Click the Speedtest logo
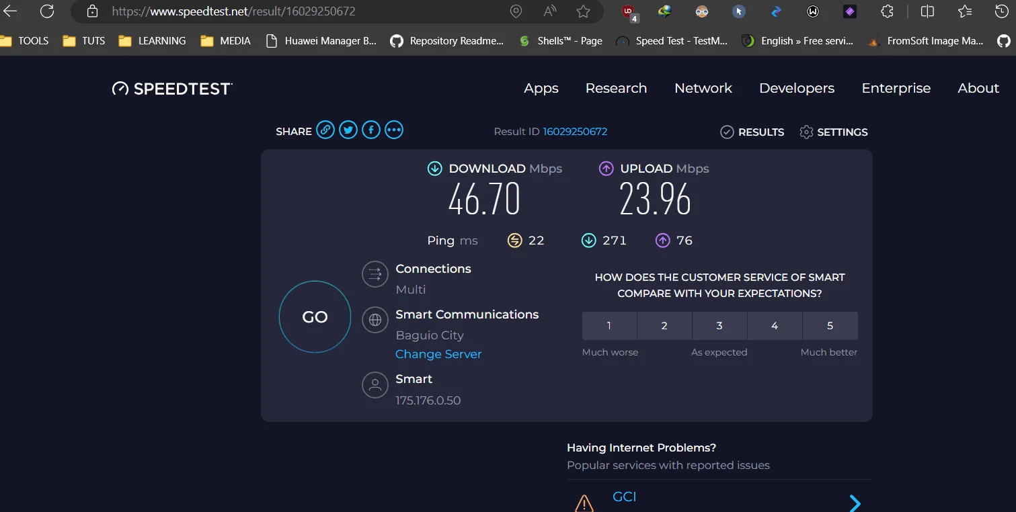This screenshot has height=512, width=1016. pos(172,89)
